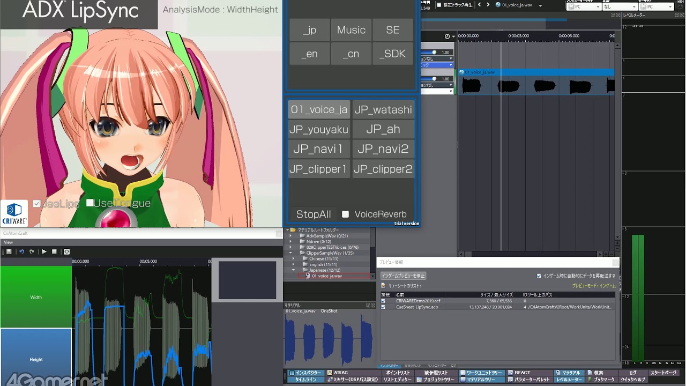The width and height of the screenshot is (686, 386).
Task: Toggle the VoiceReverb checkbox
Action: 345,214
